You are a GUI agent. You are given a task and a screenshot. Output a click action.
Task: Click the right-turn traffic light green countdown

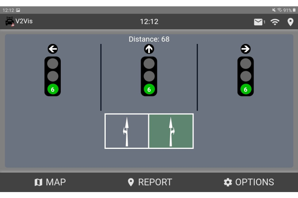pos(246,89)
